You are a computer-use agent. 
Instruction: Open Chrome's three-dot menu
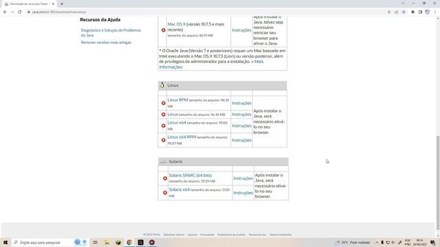[435, 12]
